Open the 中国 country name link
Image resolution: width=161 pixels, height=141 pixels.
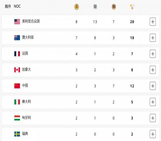25,86
